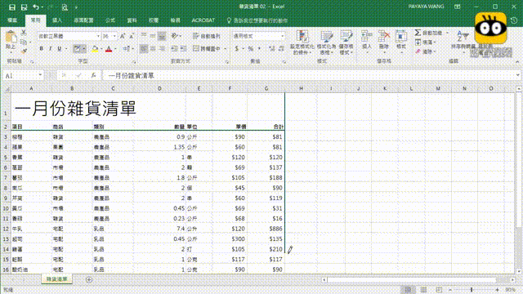The height and width of the screenshot is (294, 523).
Task: Click the Increase Indent icon
Action: (x=183, y=49)
